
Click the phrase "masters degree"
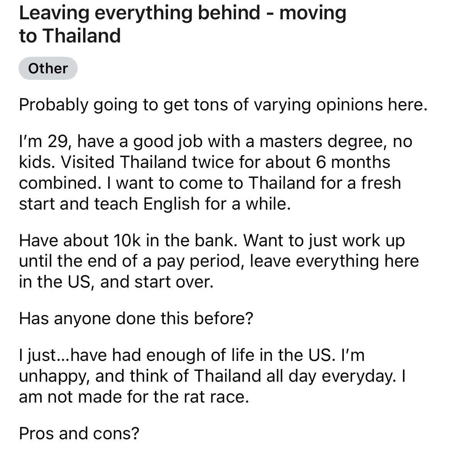click(323, 142)
